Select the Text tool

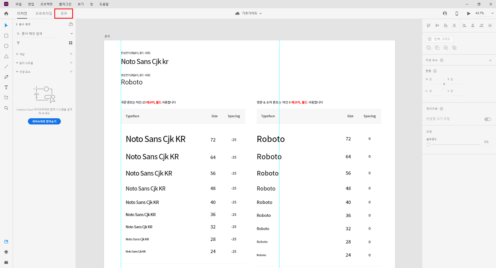coord(6,87)
